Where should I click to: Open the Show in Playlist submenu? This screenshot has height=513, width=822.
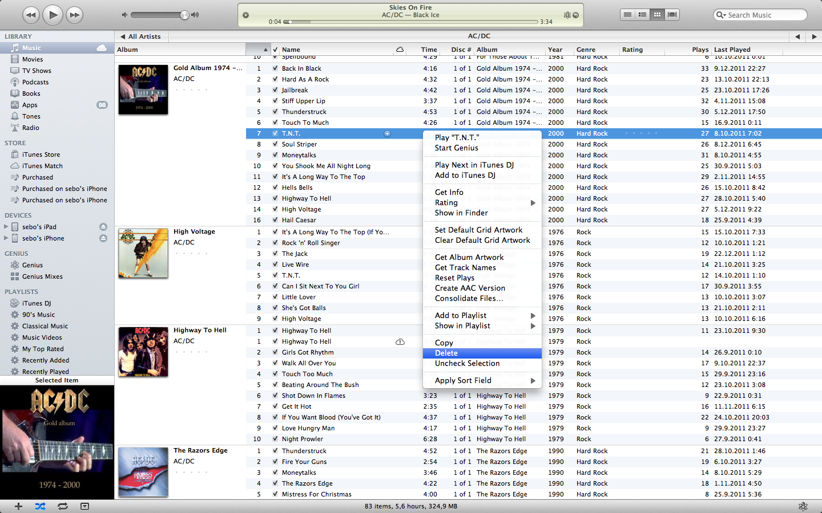tap(482, 326)
